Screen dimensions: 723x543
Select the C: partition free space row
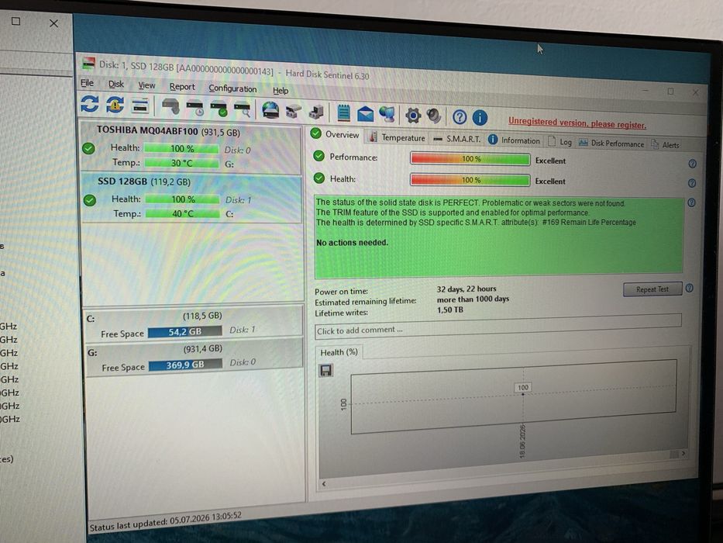point(194,324)
